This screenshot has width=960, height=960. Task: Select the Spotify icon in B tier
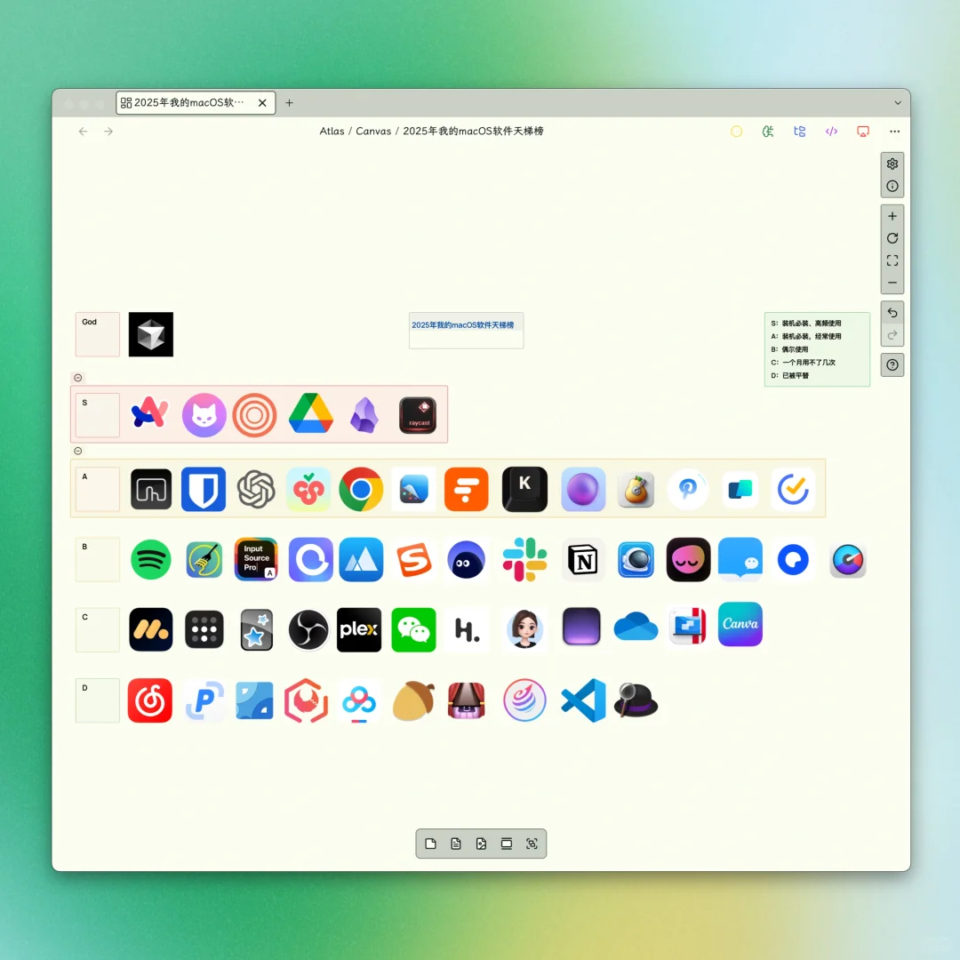[150, 560]
